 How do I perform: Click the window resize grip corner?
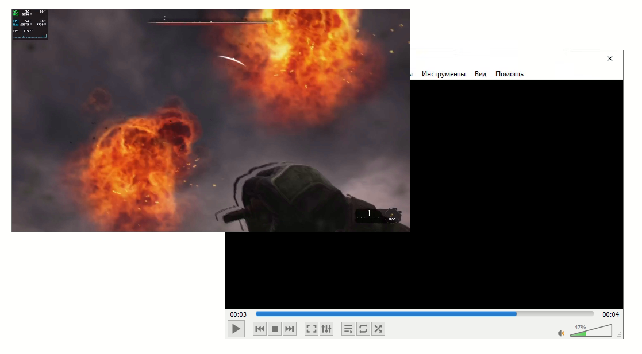[x=619, y=335]
